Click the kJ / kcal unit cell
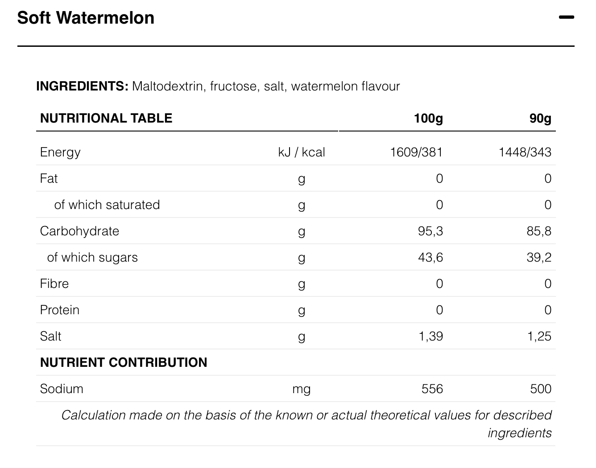This screenshot has height=468, width=596. pyautogui.click(x=302, y=152)
